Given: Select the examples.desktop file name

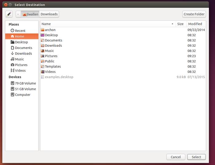Looking at the screenshot, I should click(x=59, y=77).
